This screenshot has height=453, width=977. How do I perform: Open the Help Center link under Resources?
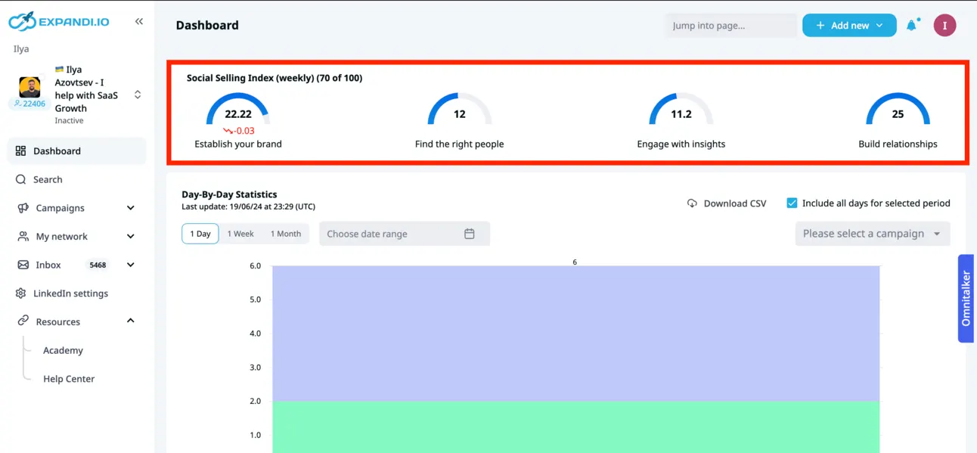(69, 379)
